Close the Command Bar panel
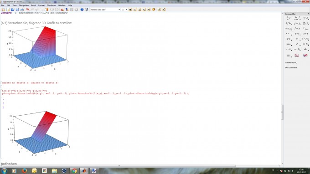The width and height of the screenshot is (310, 174). pos(308,14)
